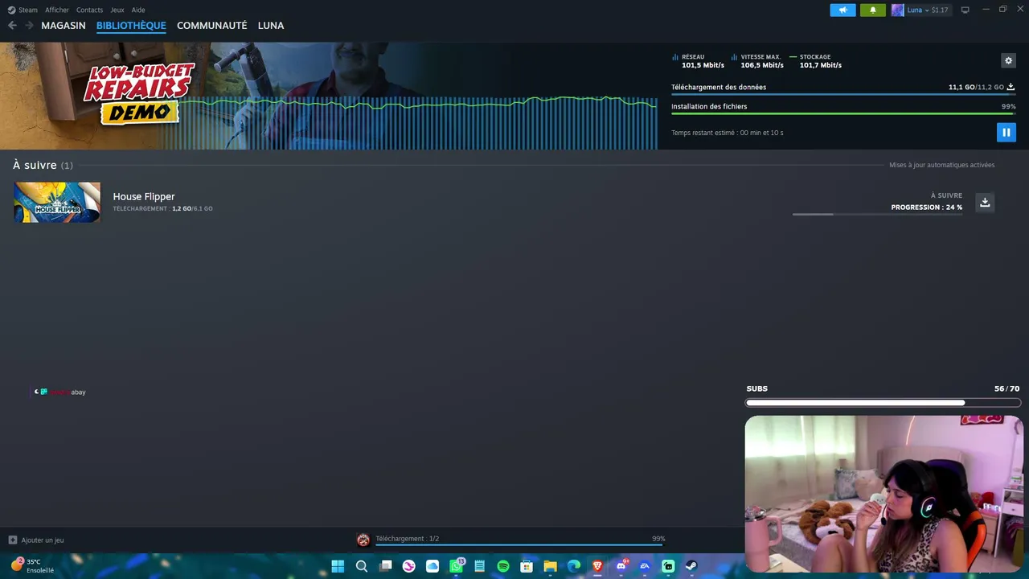Open Task View in the taskbar
This screenshot has height=579, width=1029.
tap(386, 566)
